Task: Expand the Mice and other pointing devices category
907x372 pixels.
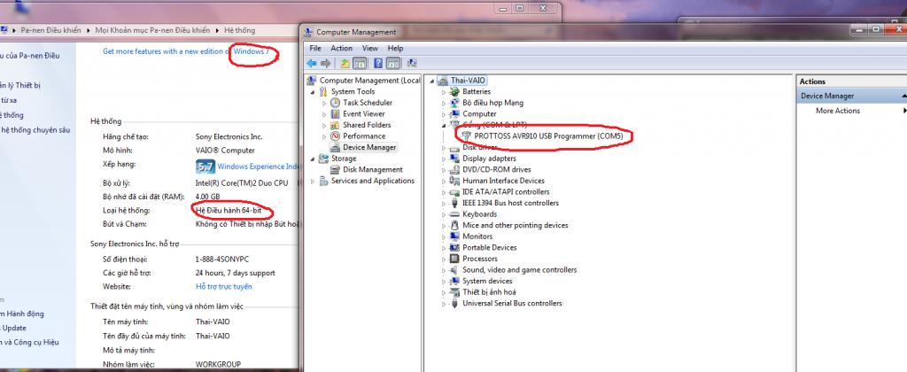Action: (x=444, y=226)
